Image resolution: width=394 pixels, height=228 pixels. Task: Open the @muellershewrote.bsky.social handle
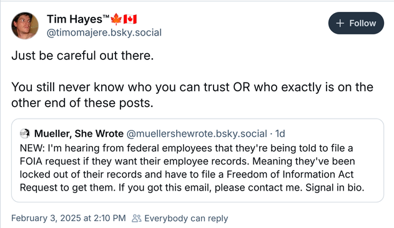click(197, 134)
